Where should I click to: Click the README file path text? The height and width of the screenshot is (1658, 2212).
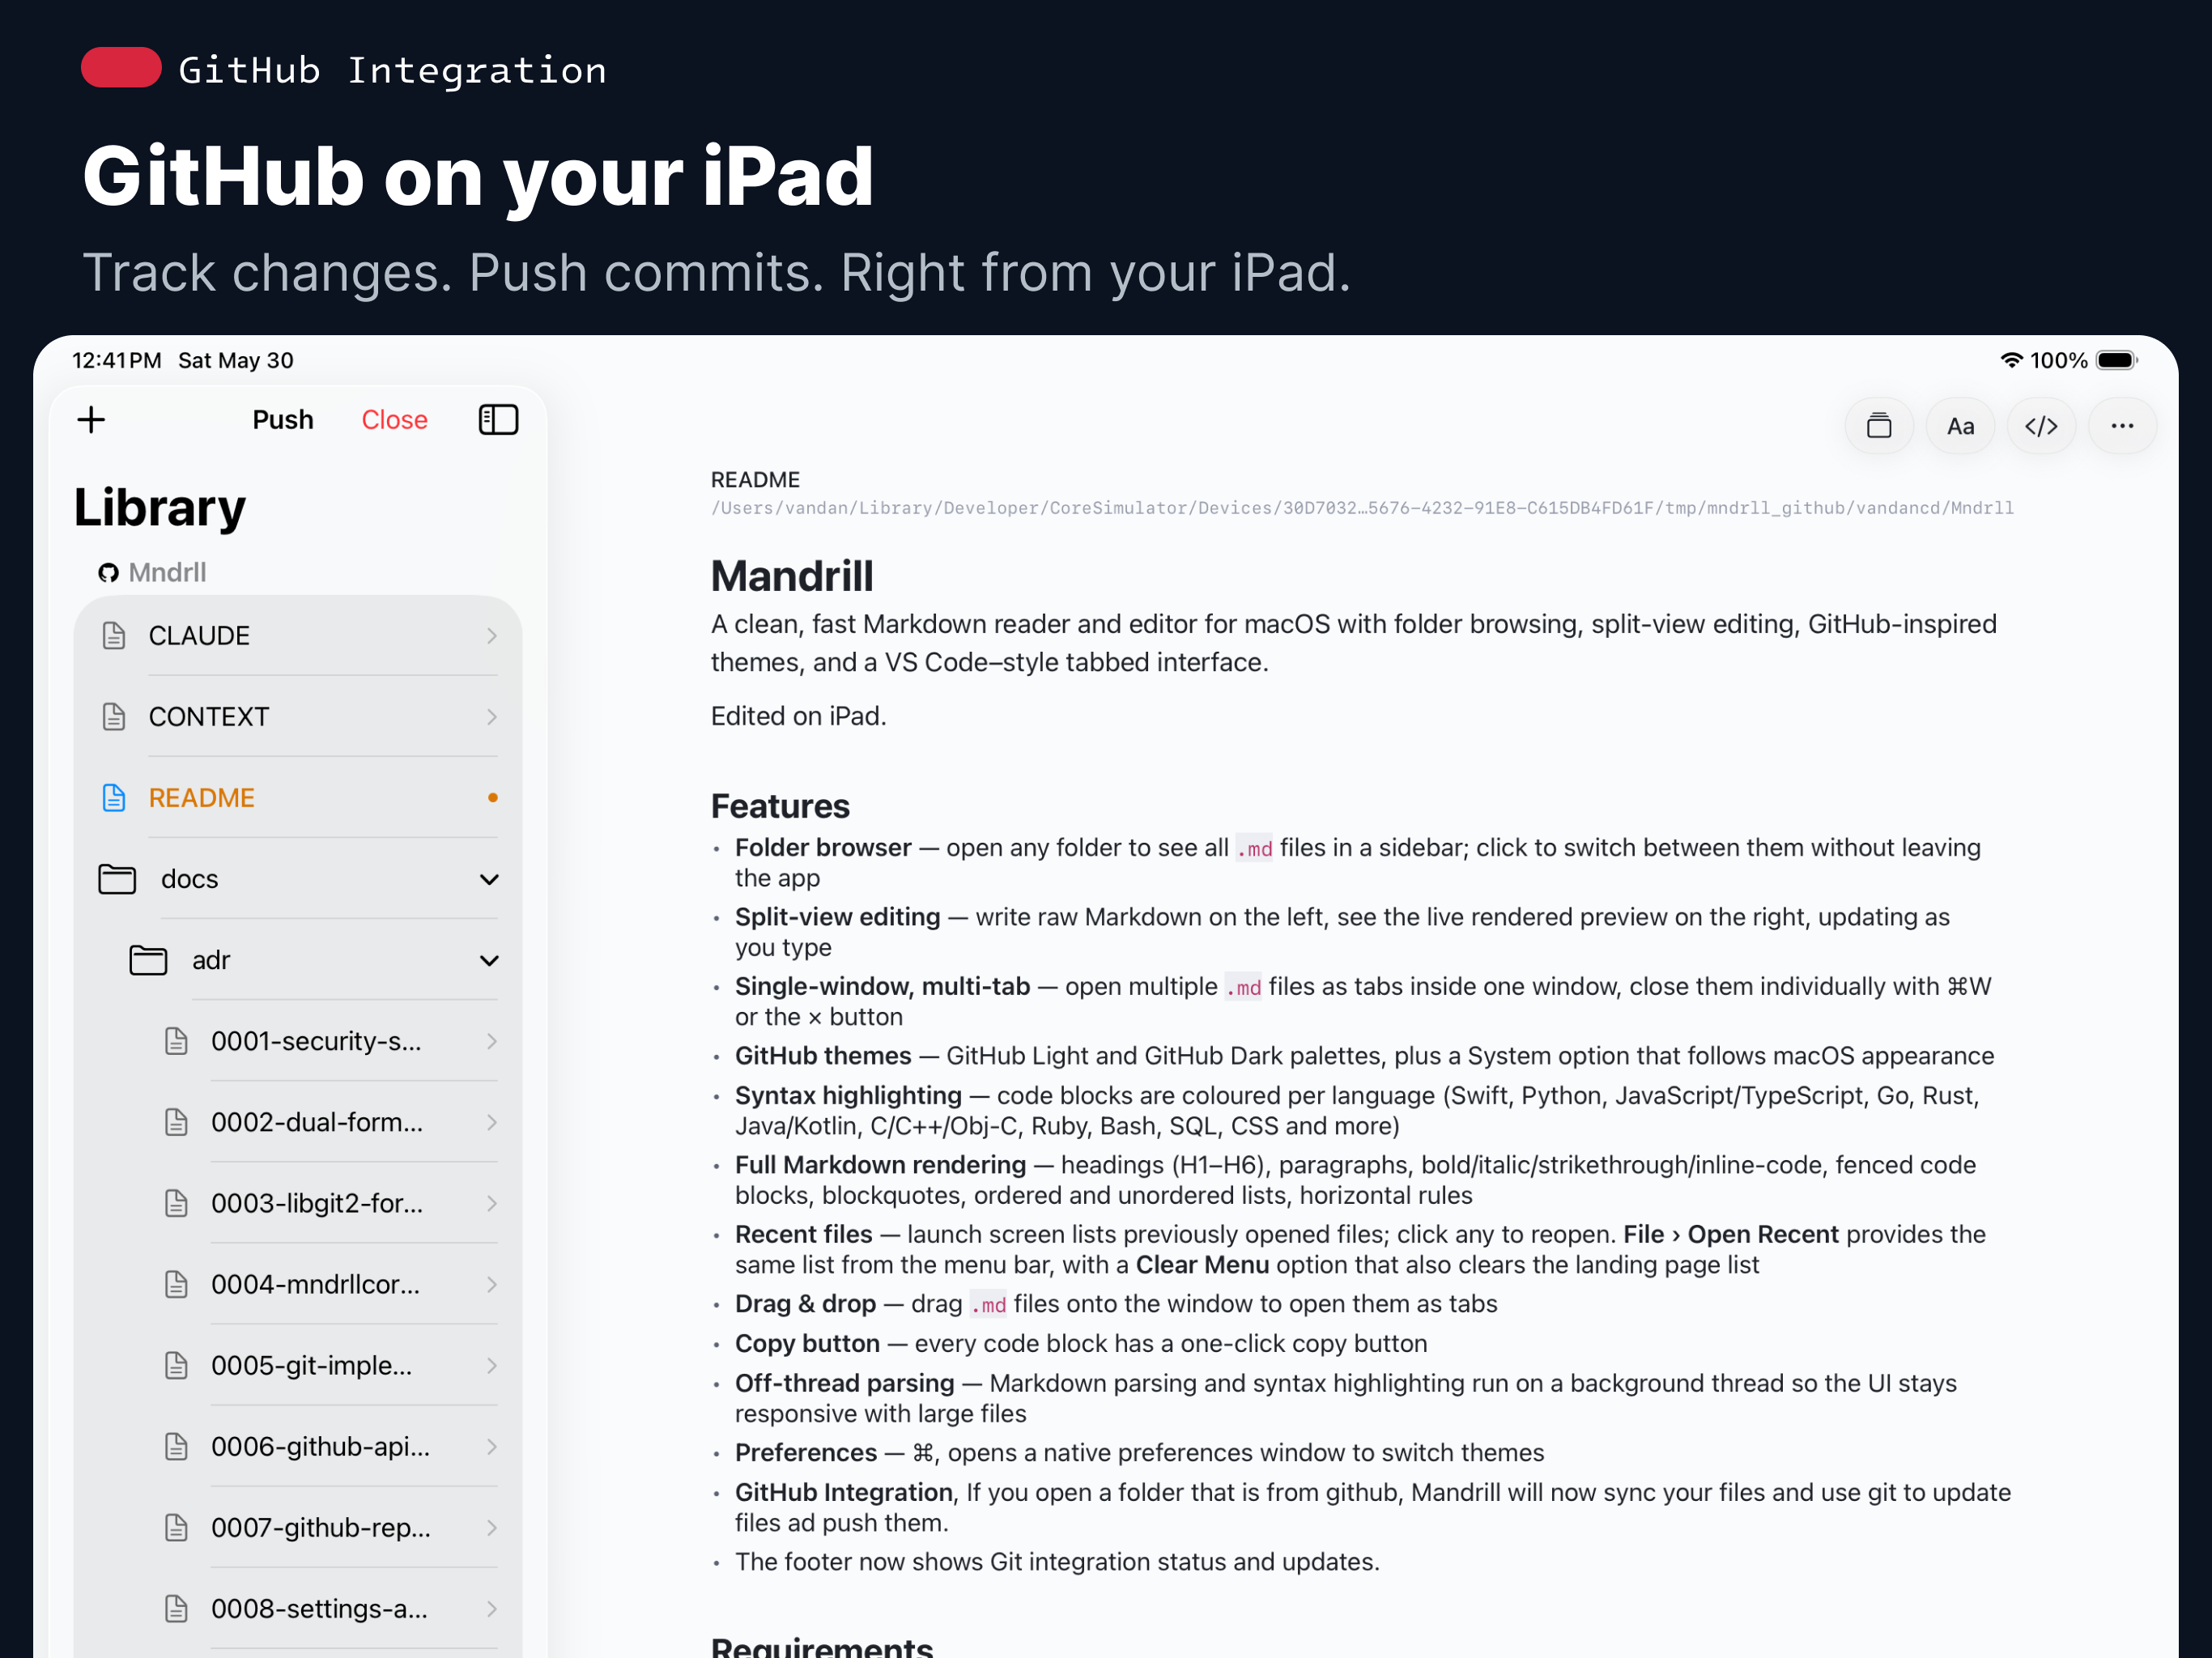pos(1362,508)
